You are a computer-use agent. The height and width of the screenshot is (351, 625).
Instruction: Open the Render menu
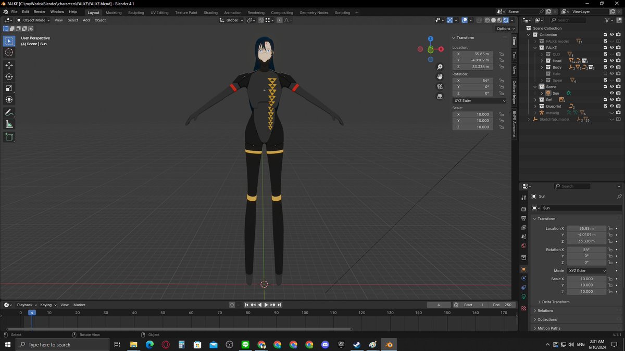pyautogui.click(x=40, y=12)
